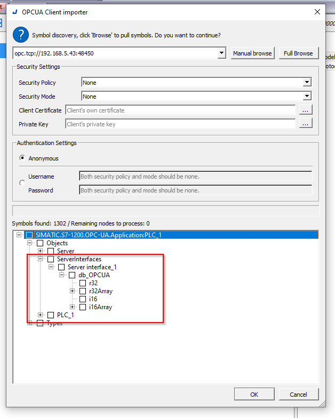The width and height of the screenshot is (335, 418).
Task: Collapse the SIMATIC S7-1200 root node
Action: 19,235
